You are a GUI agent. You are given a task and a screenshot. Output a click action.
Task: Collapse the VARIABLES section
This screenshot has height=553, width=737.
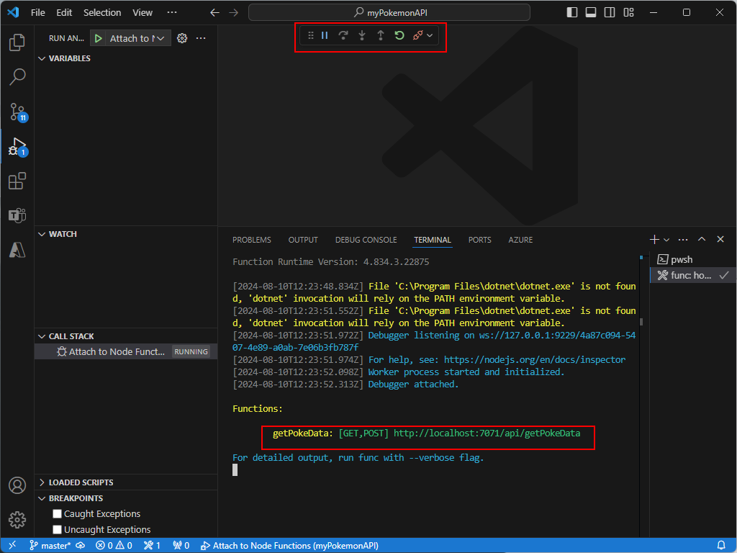(x=42, y=58)
